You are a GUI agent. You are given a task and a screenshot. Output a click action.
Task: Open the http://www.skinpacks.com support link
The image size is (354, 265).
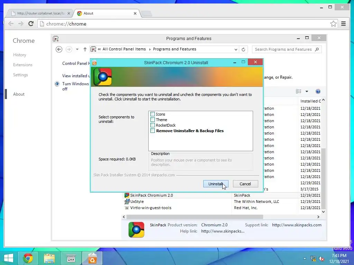click(297, 225)
